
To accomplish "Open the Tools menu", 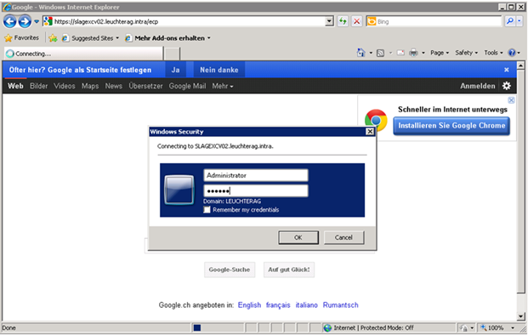I will pyautogui.click(x=493, y=53).
